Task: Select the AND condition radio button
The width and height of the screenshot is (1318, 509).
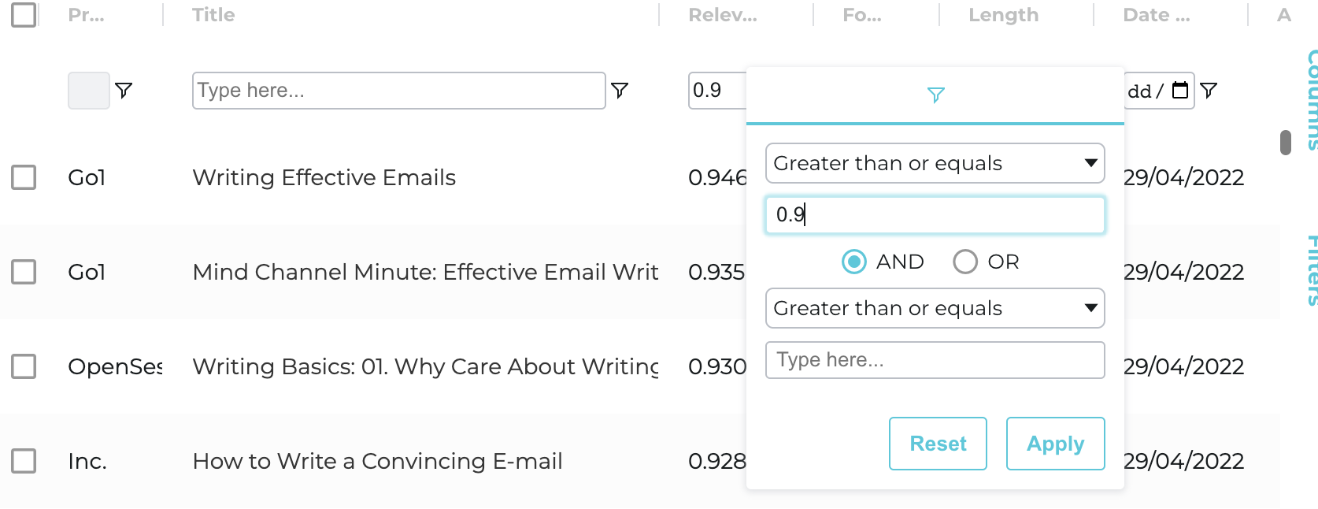Action: click(854, 262)
